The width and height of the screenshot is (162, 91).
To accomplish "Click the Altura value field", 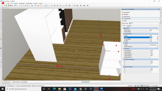I will pyautogui.click(x=153, y=37).
